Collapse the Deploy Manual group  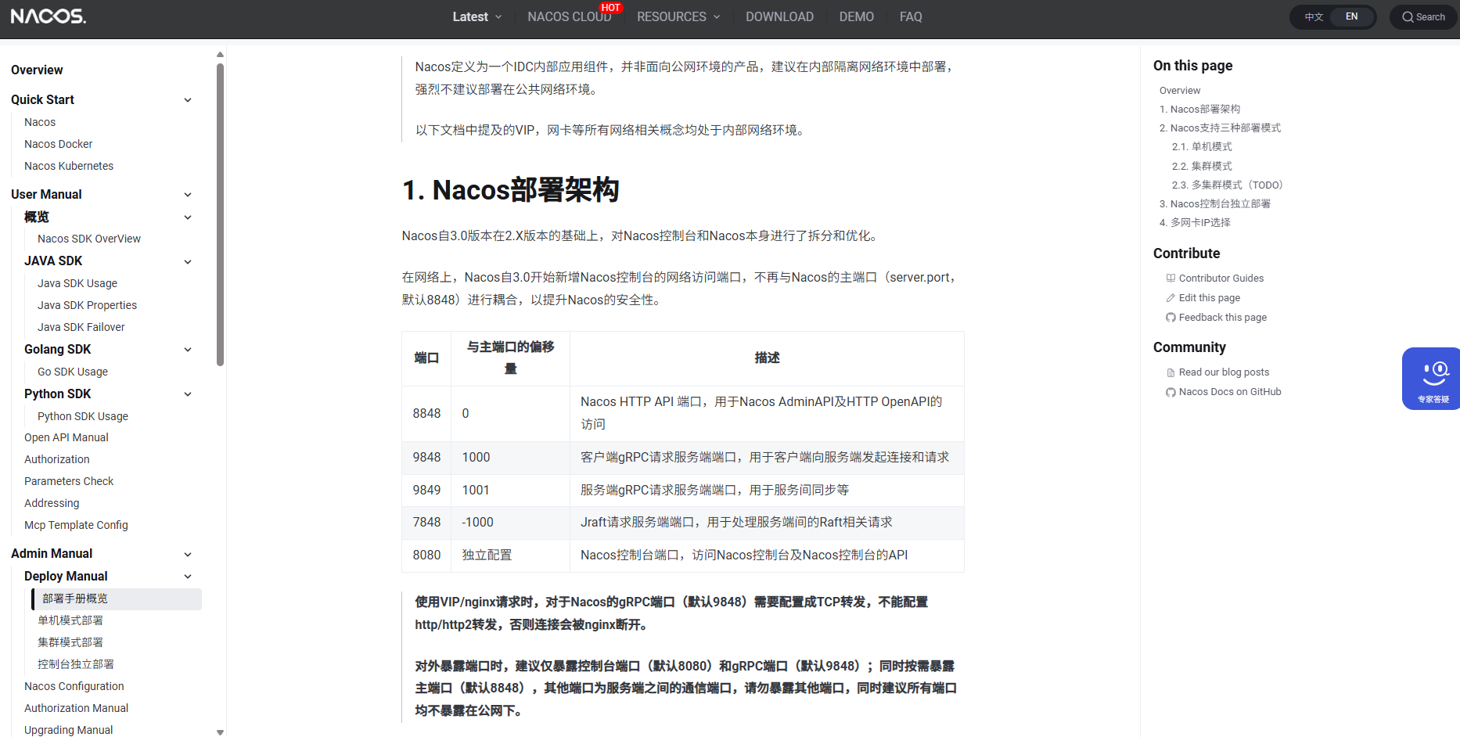188,577
